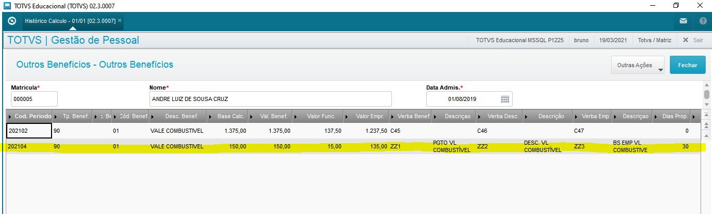
Task: Click VALE COMBUSTIVEL in the 202104 row
Action: click(x=178, y=147)
